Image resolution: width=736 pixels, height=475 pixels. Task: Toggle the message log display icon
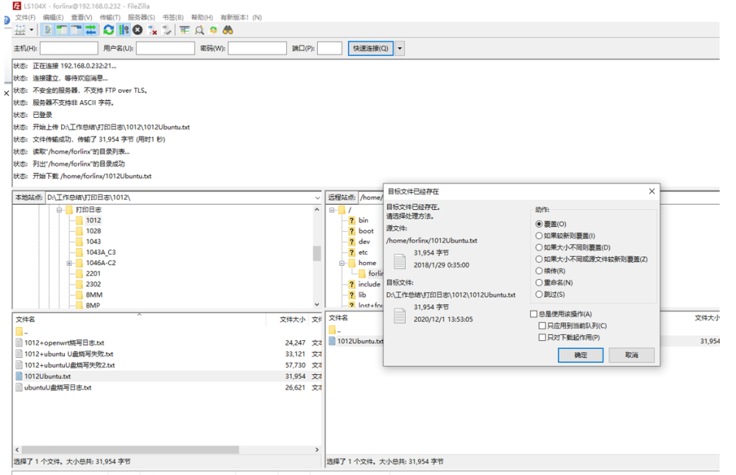(49, 30)
